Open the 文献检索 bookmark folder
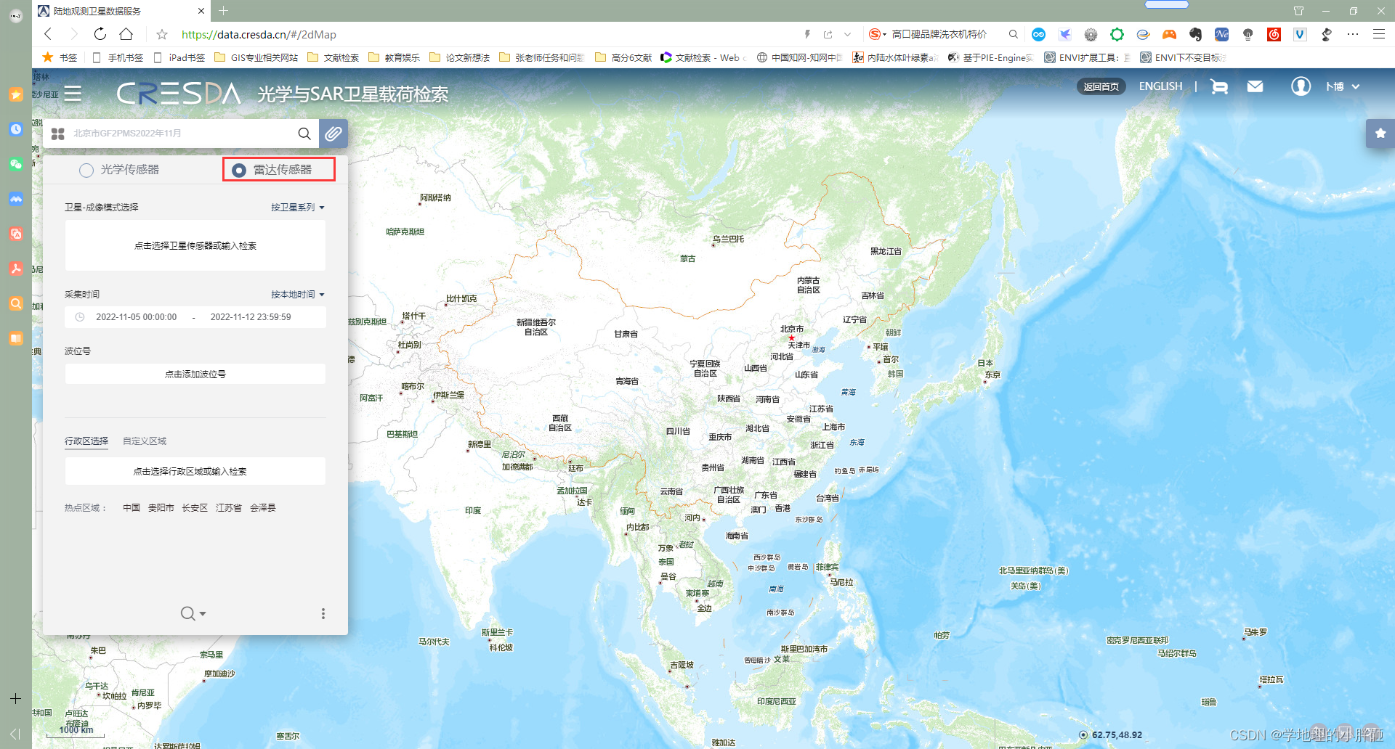The image size is (1395, 749). coord(333,57)
